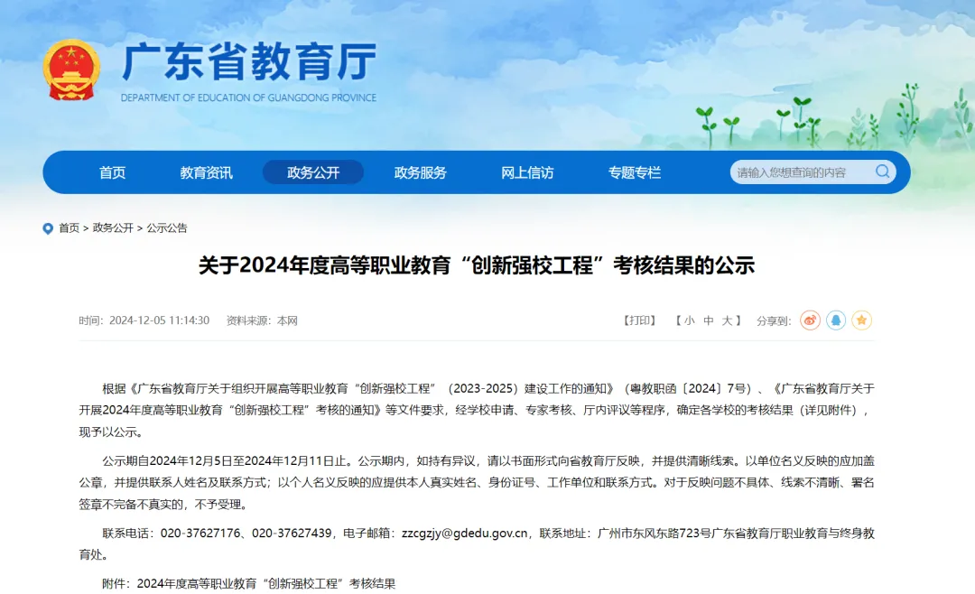The image size is (975, 594).
Task: Click the email zzcgzjy@gdedu.gov.cn
Action: pyautogui.click(x=465, y=533)
